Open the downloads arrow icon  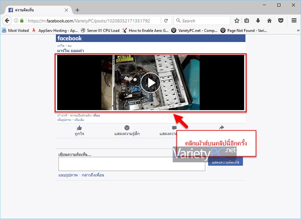[x=258, y=21]
